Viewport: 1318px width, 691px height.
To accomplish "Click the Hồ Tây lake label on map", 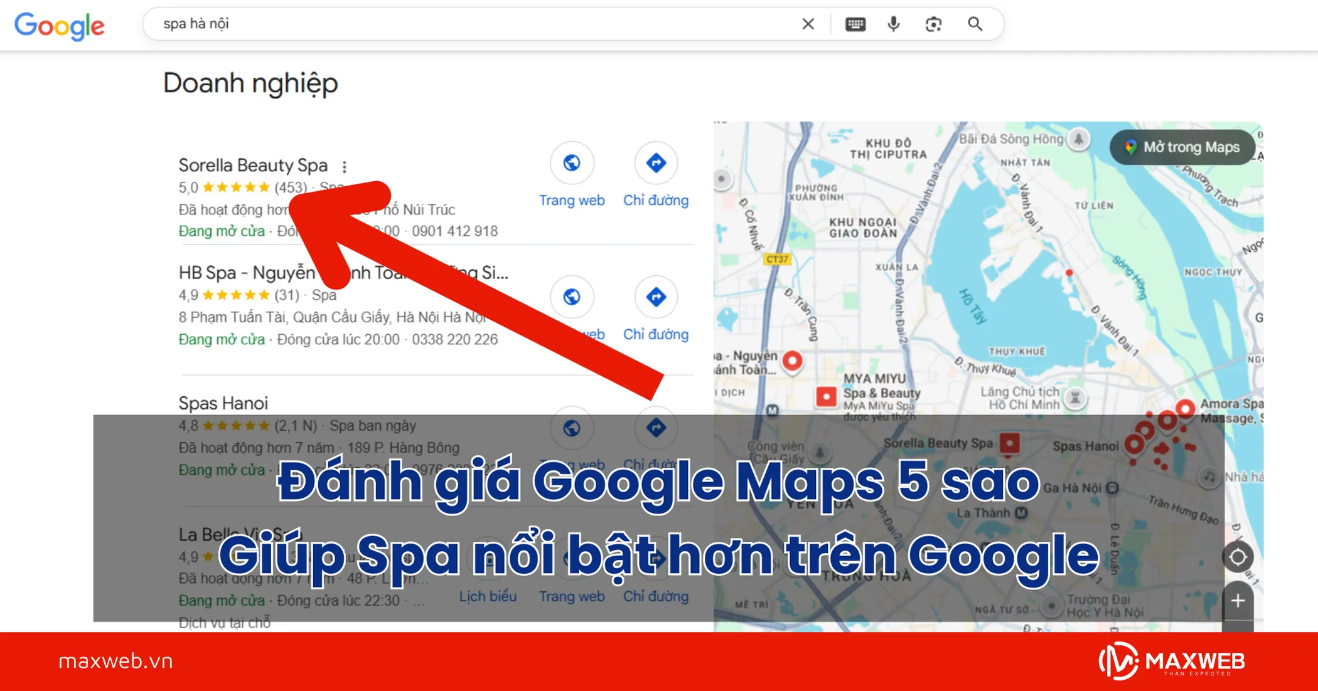I will click(x=972, y=307).
